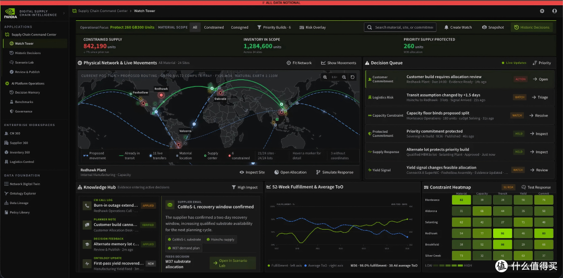Click the Decision Memory sidebar icon
The height and width of the screenshot is (278, 563).
pyautogui.click(x=11, y=93)
